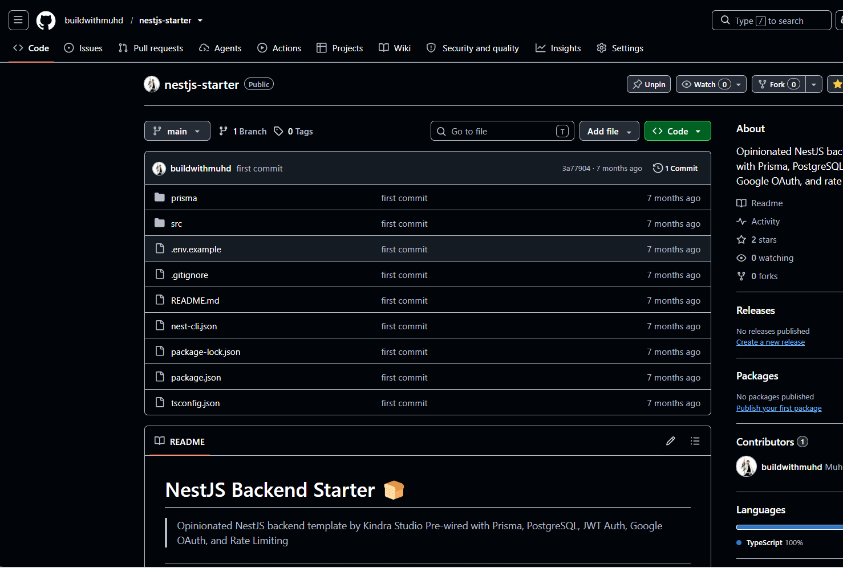Fork the repository
Screen dimensions: 843x568
click(x=779, y=84)
